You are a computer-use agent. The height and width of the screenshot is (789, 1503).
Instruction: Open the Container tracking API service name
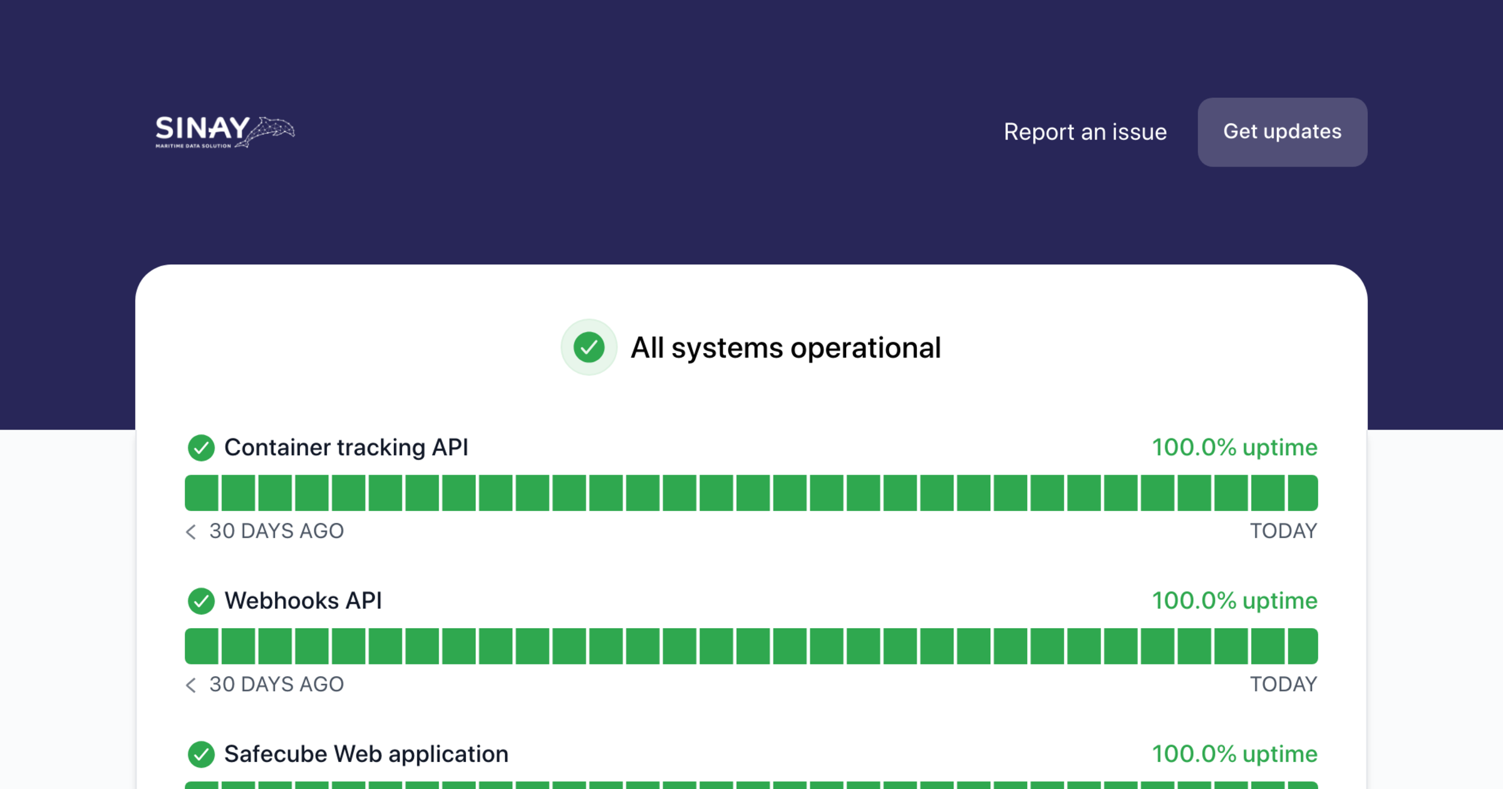[346, 448]
